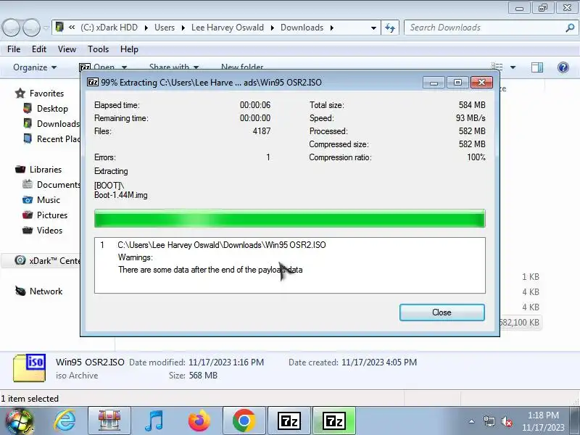Open the Windows Start orb
The image size is (580, 435).
click(x=20, y=421)
